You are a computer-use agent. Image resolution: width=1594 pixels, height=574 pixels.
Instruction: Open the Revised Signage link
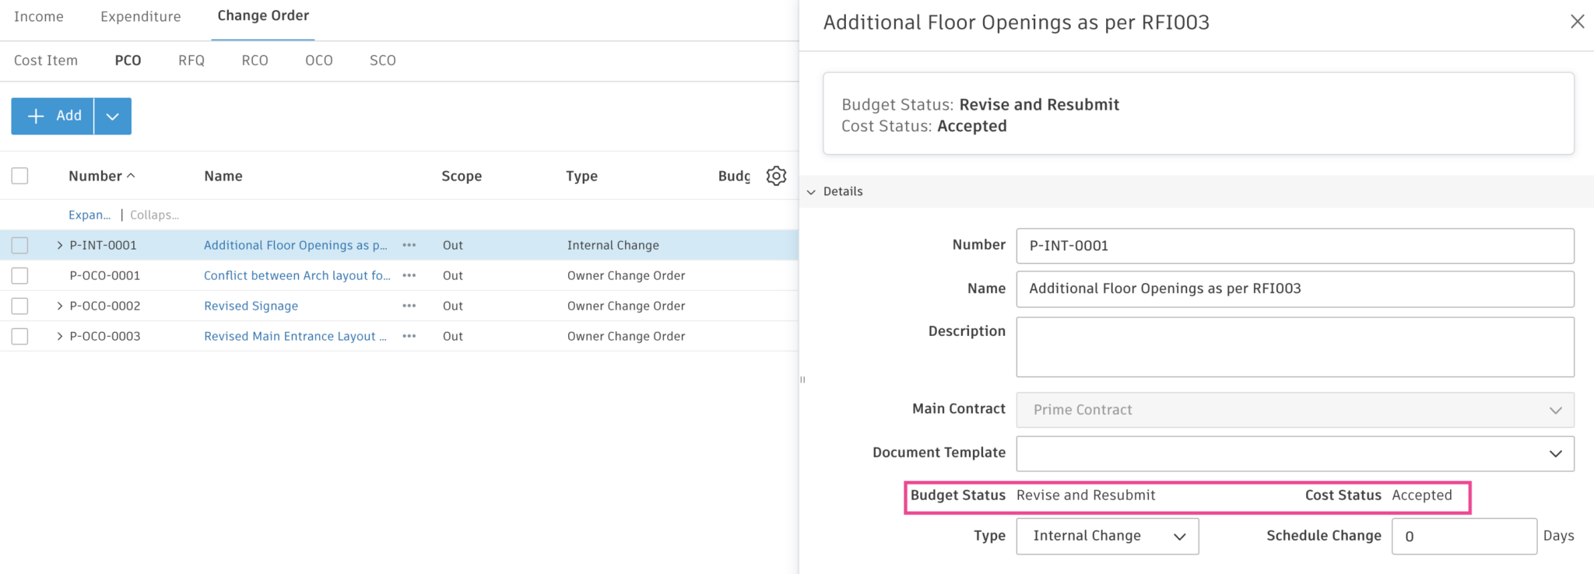(251, 306)
